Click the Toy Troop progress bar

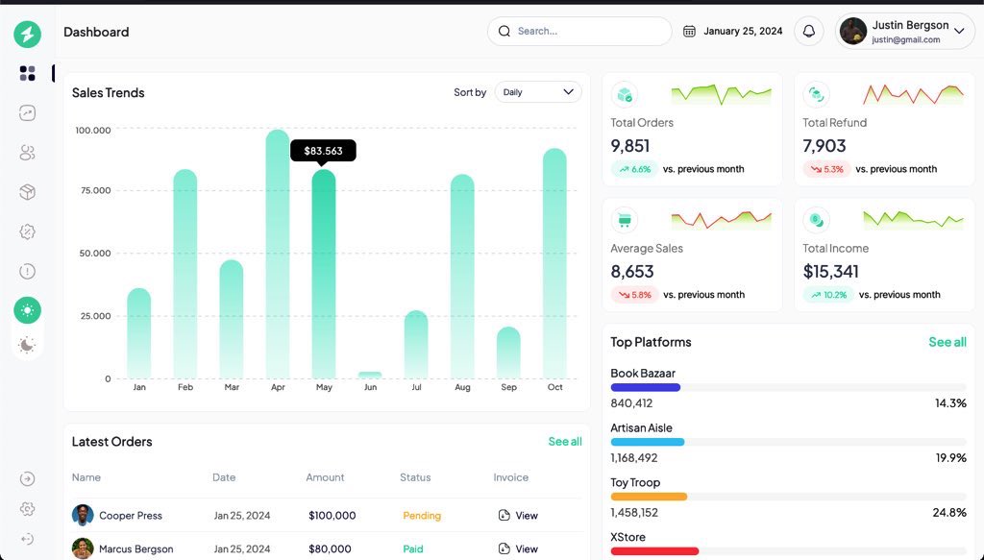coord(788,497)
